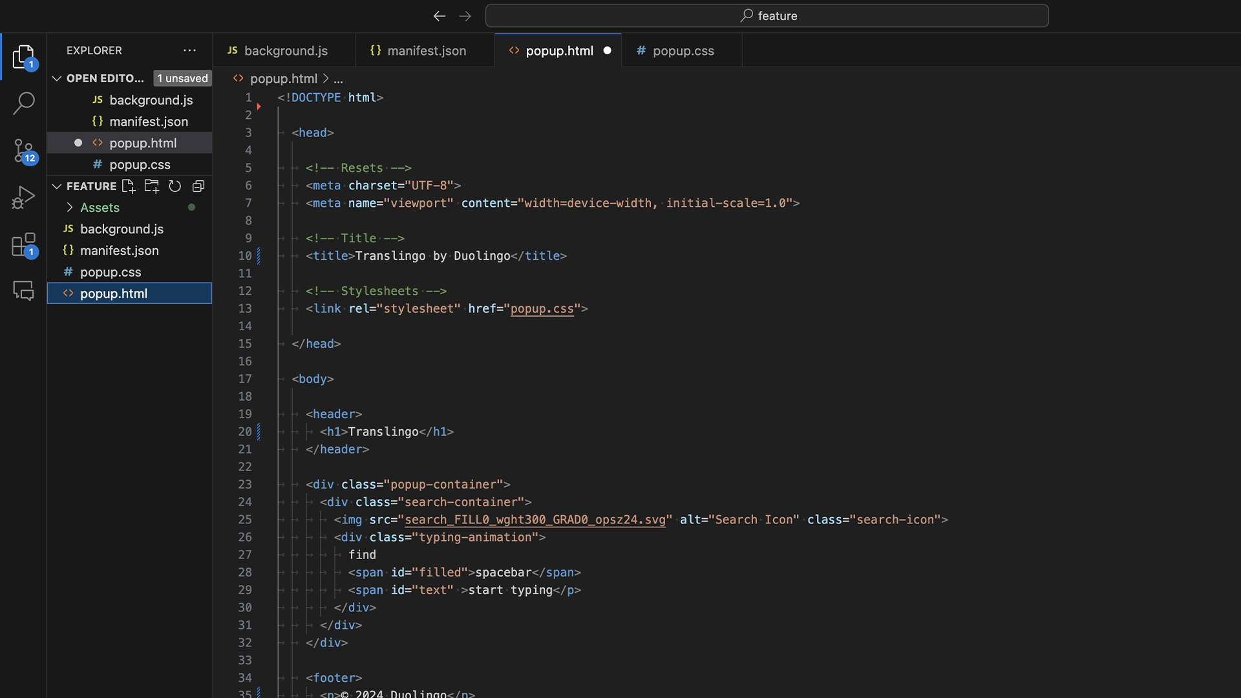Click the opening footer tag

click(334, 678)
